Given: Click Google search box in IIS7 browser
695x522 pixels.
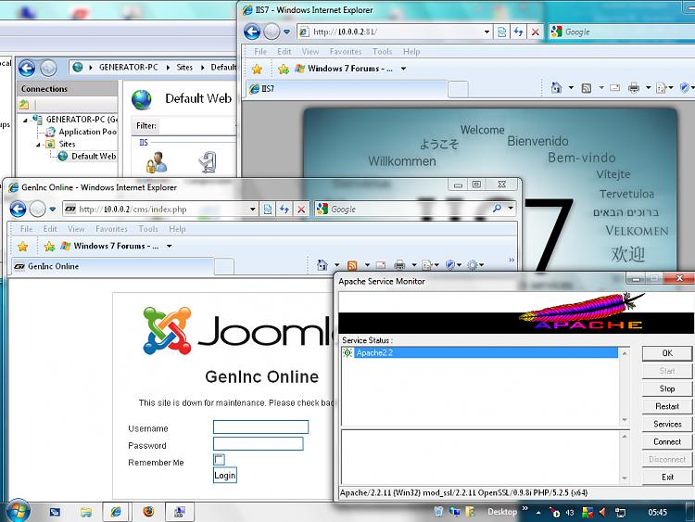Looking at the screenshot, I should coord(629,32).
